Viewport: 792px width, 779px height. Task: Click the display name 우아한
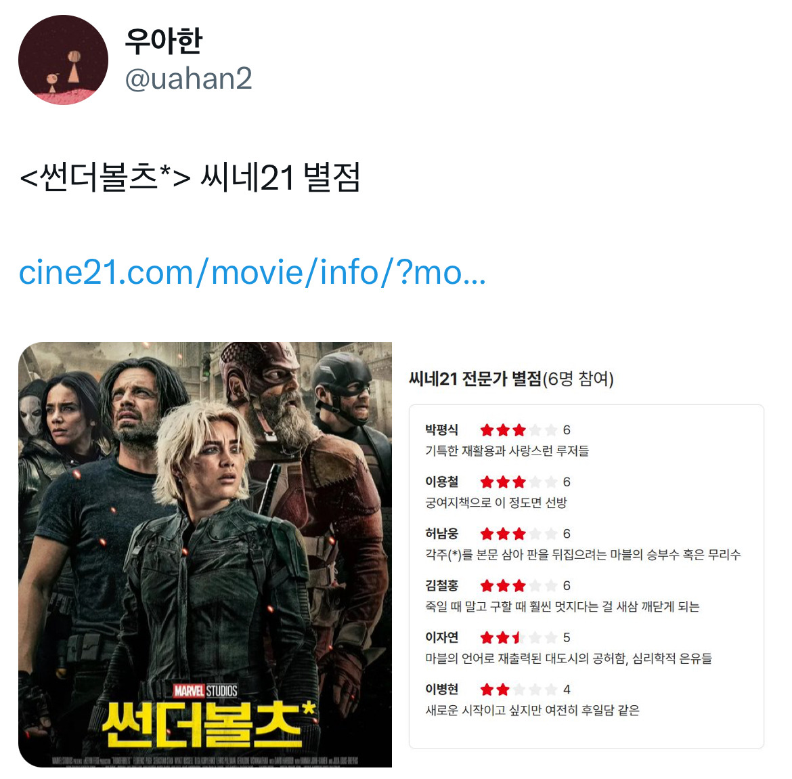(164, 41)
